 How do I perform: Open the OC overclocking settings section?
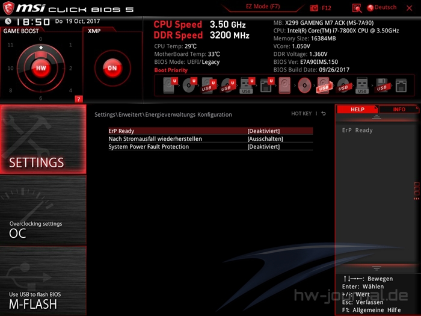click(43, 210)
